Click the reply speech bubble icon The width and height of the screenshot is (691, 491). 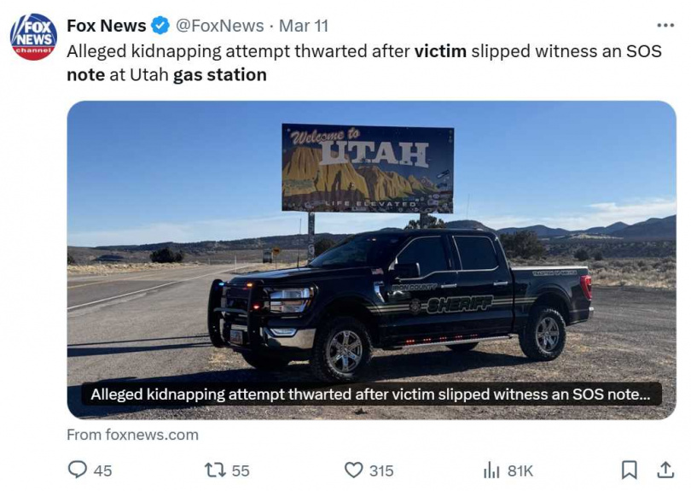[x=77, y=470]
